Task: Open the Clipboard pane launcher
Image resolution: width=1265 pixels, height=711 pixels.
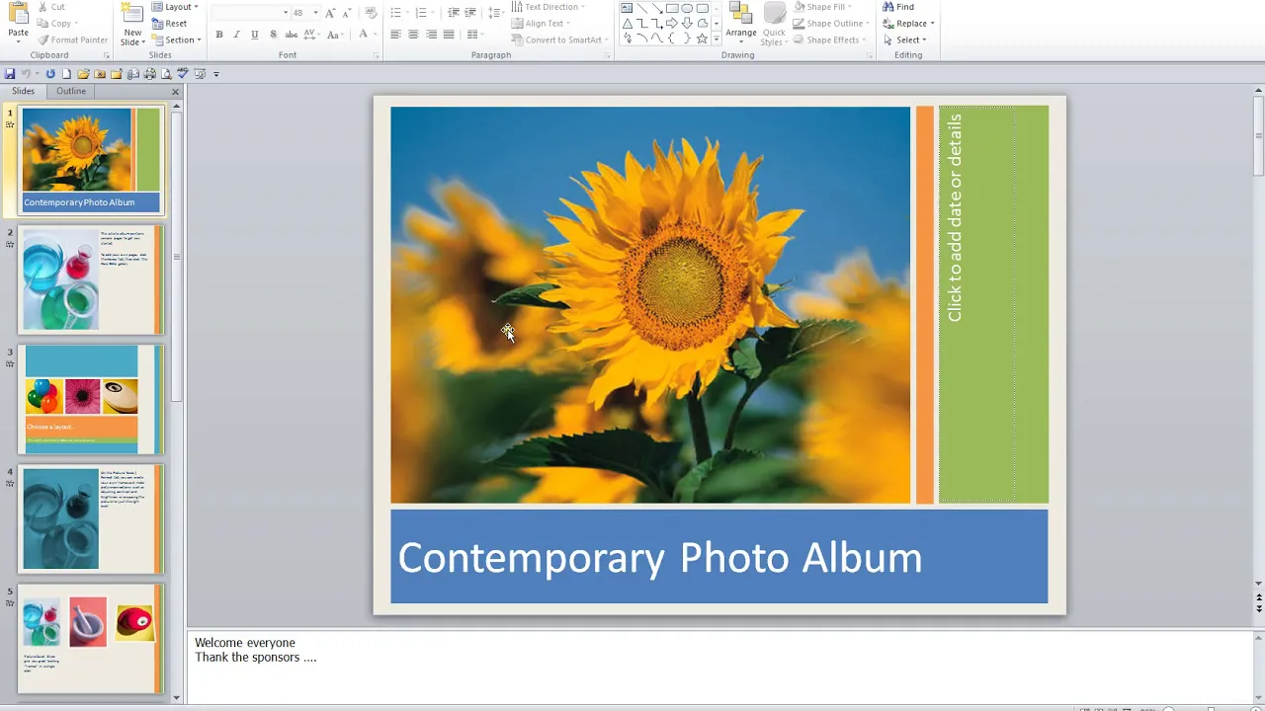Action: tap(106, 55)
